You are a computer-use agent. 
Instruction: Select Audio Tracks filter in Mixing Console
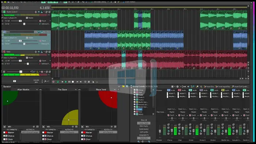(144, 123)
